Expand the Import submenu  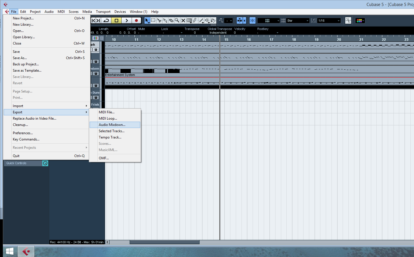click(x=47, y=106)
